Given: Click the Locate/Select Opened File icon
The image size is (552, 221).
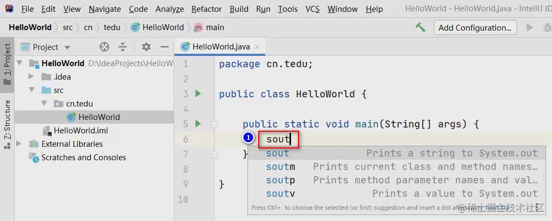Looking at the screenshot, I should 104,47.
